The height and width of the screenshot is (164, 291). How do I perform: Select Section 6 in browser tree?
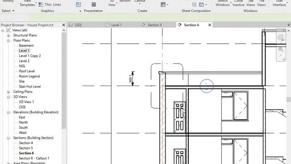(26, 153)
